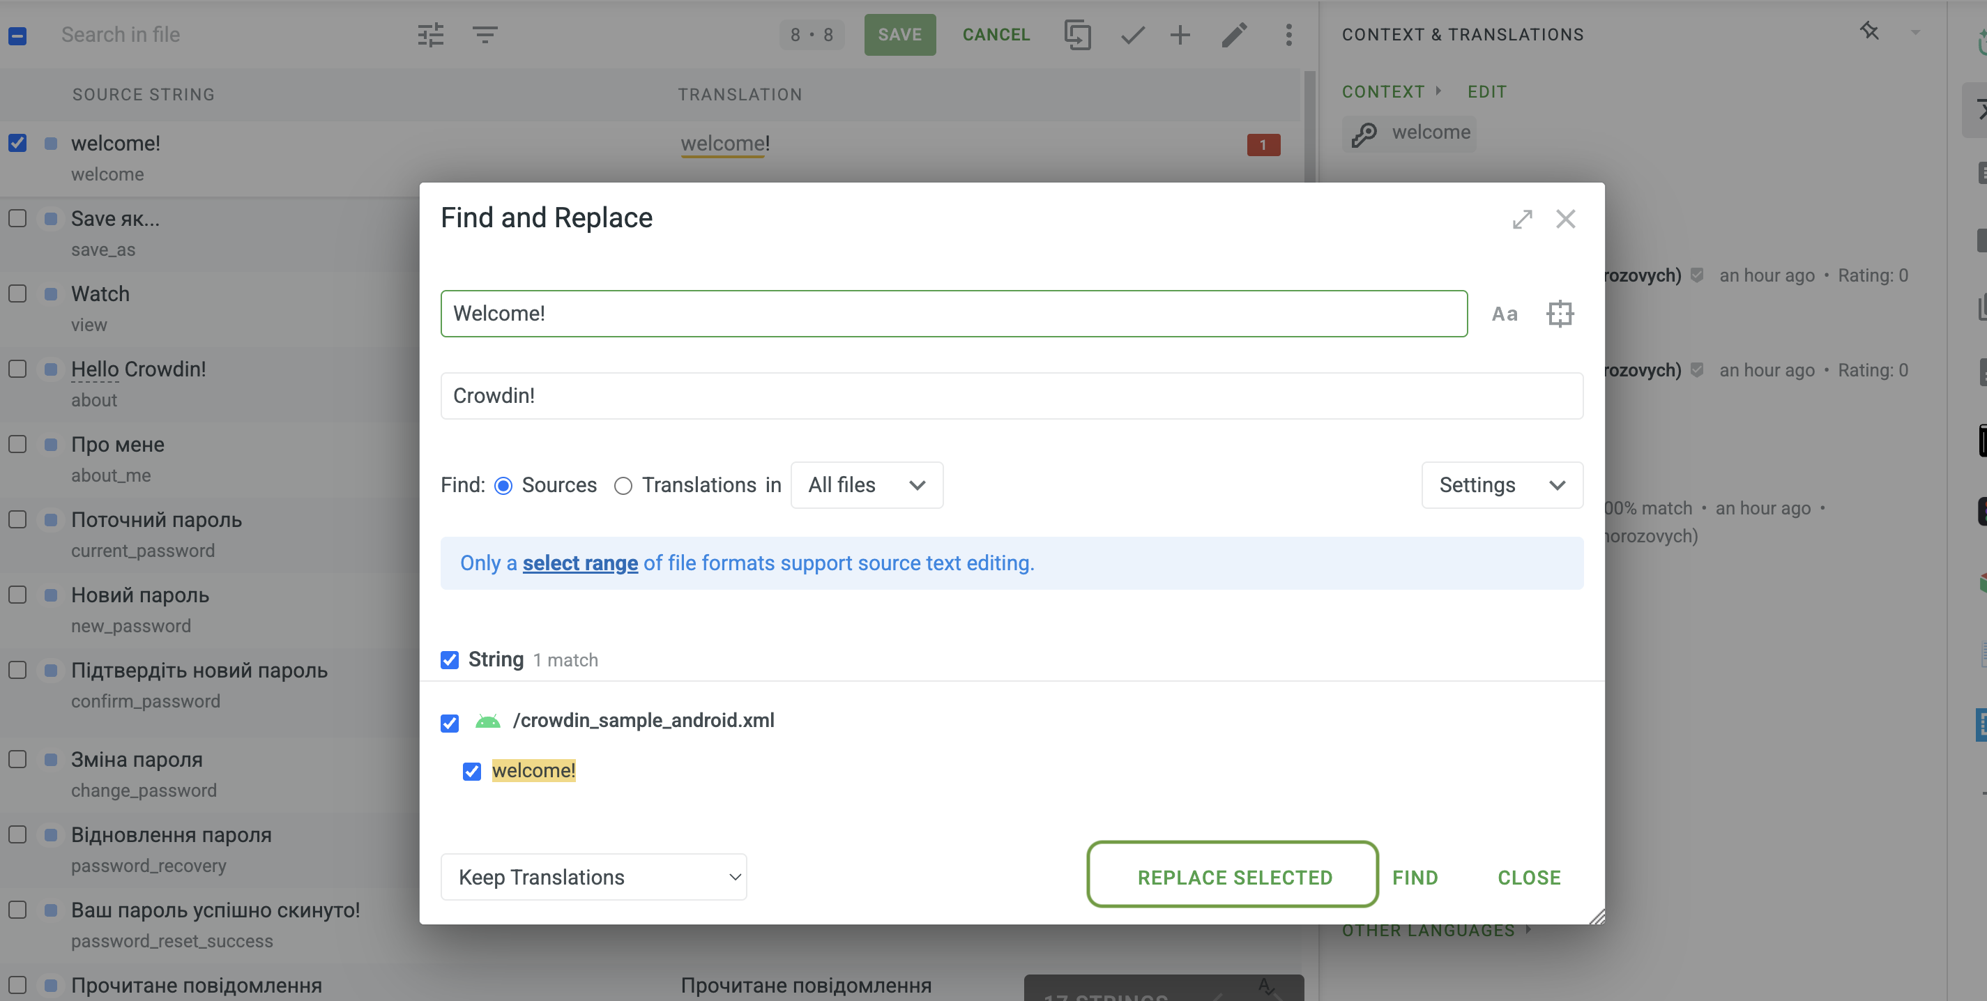The height and width of the screenshot is (1001, 1987).
Task: Click the EDIT context link
Action: tap(1487, 92)
